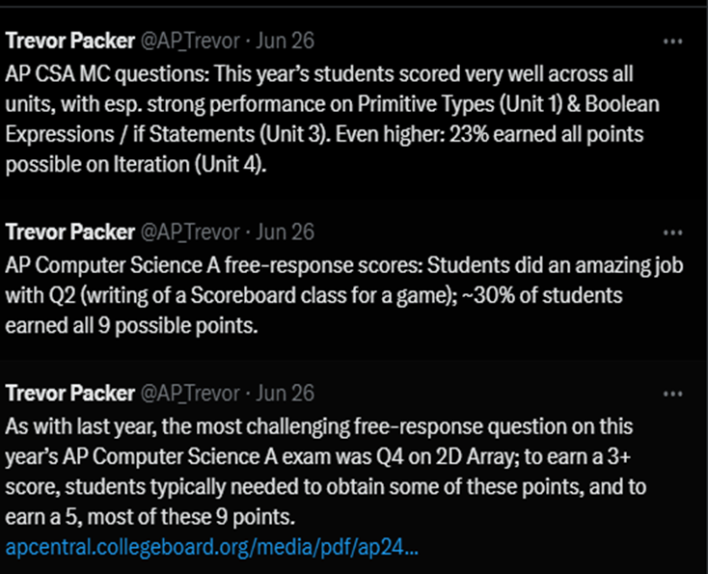Click the @AP_Trevor handle on the MC questions tweet

(190, 41)
